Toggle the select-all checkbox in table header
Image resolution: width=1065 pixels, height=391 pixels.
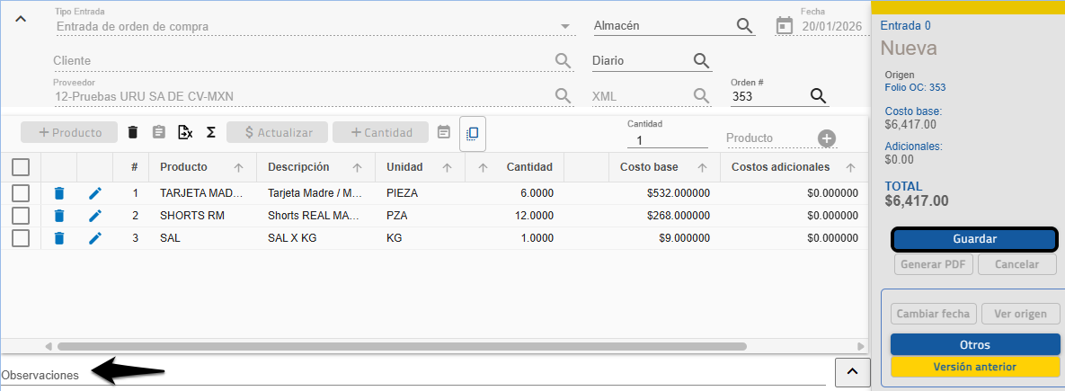pyautogui.click(x=21, y=167)
